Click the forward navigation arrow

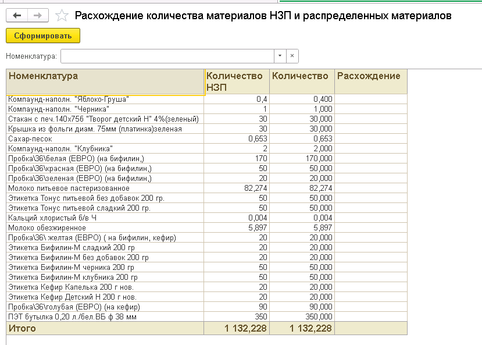pos(38,16)
